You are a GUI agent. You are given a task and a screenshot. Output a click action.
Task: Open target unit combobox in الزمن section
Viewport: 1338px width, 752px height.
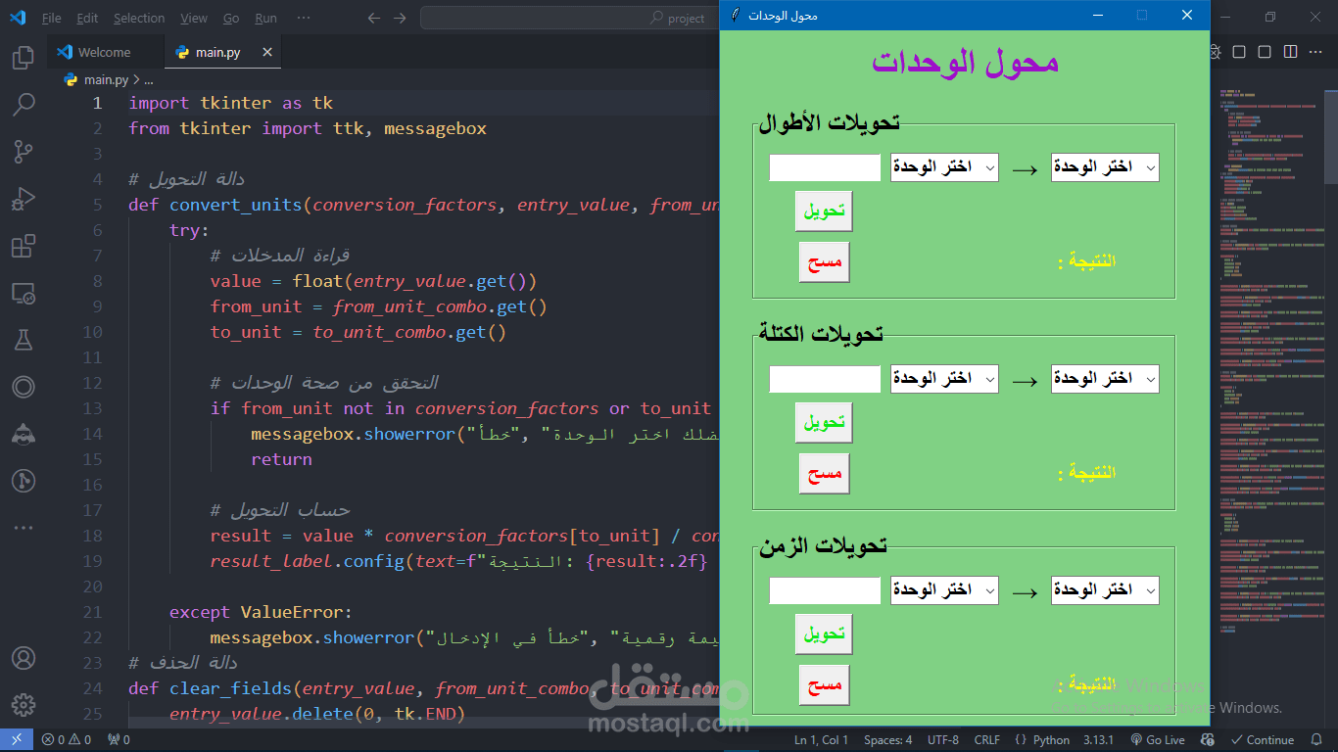(x=1105, y=590)
